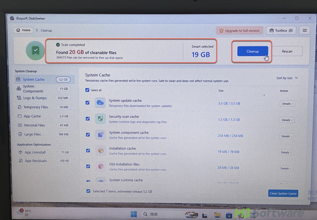Click the App Uninstall sidebar icon
Image resolution: width=317 pixels, height=220 pixels.
tap(20, 152)
